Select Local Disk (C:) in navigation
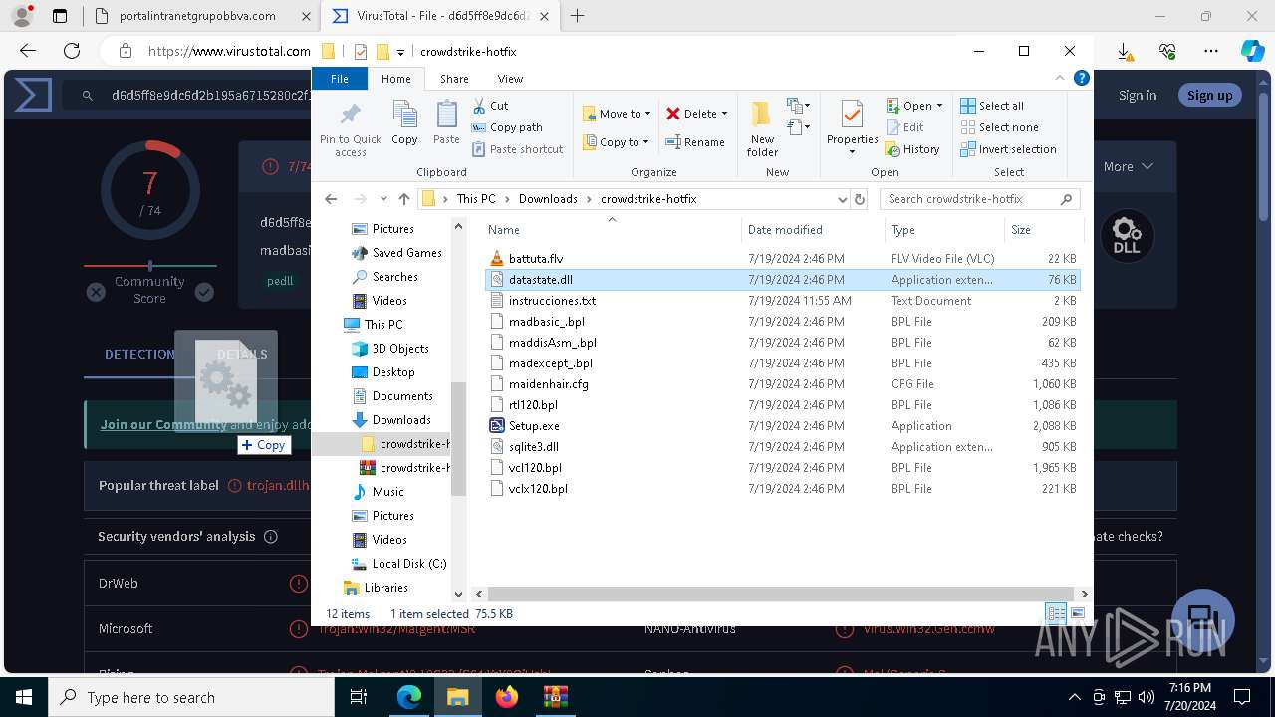The width and height of the screenshot is (1275, 717). pos(408,564)
